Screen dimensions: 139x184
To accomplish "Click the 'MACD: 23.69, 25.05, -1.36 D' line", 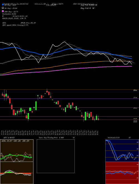I will tap(14, 18).
